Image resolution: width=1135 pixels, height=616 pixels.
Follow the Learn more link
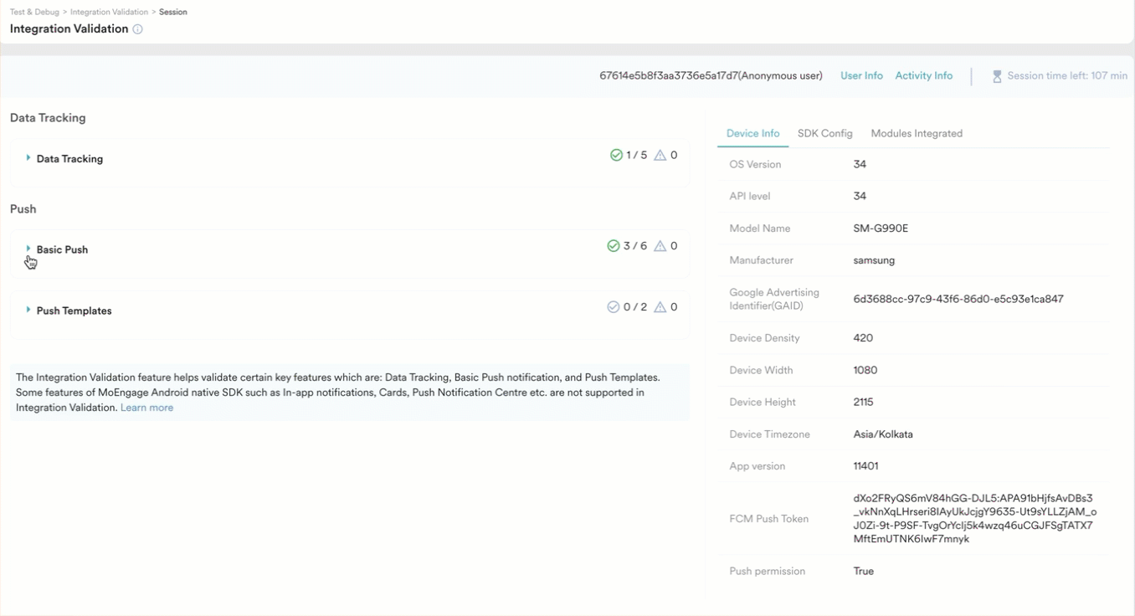(x=146, y=408)
